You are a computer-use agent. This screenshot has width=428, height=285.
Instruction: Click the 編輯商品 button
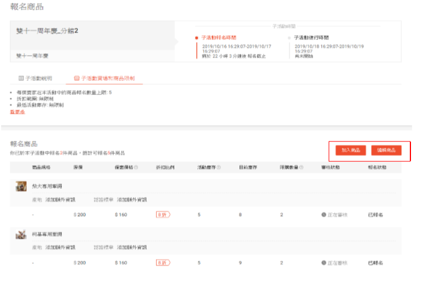tap(386, 150)
